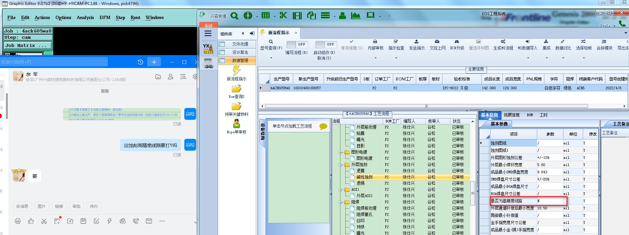Collapse the 阻焊 tree node
The image size is (629, 235).
340,202
